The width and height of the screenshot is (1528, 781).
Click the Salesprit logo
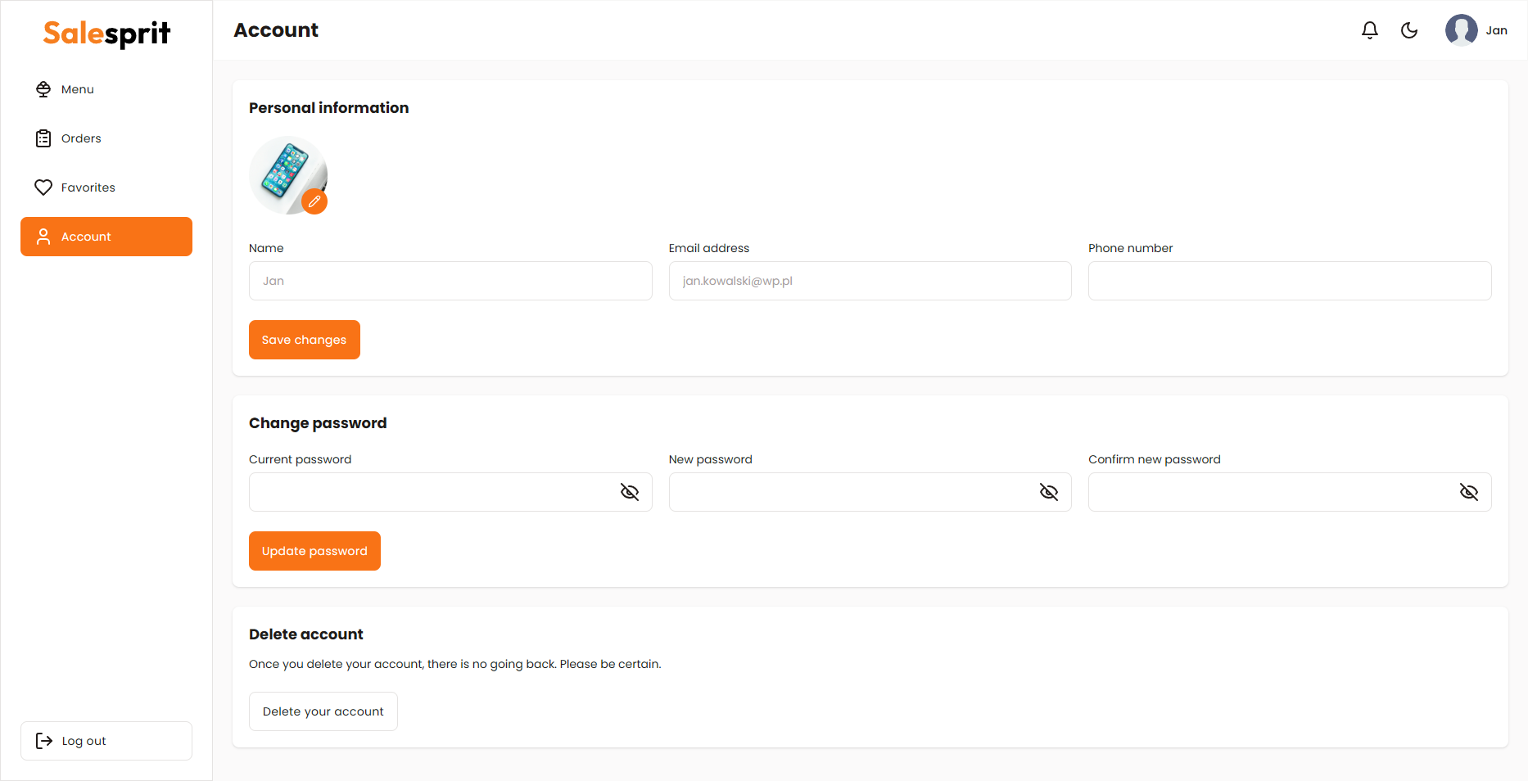coord(106,34)
